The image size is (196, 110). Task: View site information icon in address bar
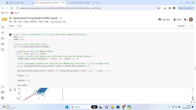(x=17, y=8)
